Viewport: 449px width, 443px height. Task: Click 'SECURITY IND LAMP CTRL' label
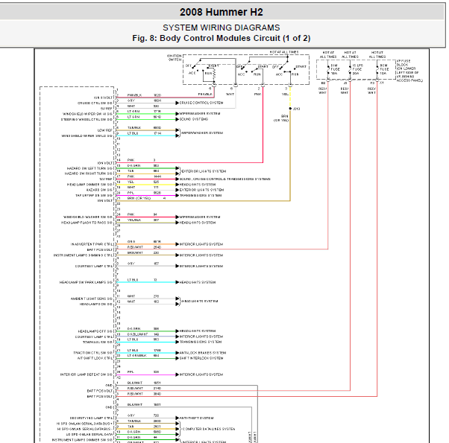coord(91,418)
